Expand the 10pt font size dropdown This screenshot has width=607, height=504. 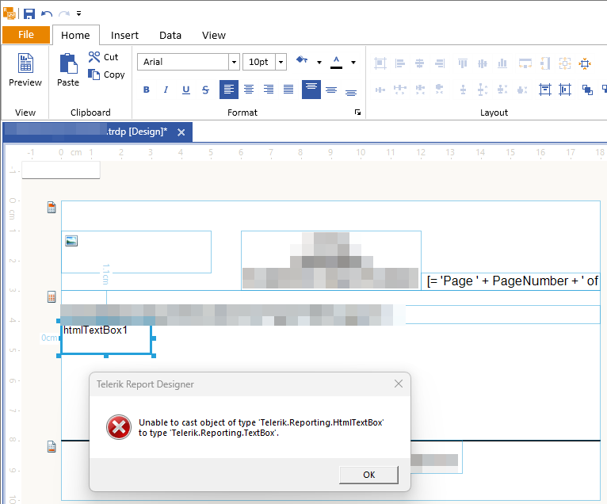285,62
